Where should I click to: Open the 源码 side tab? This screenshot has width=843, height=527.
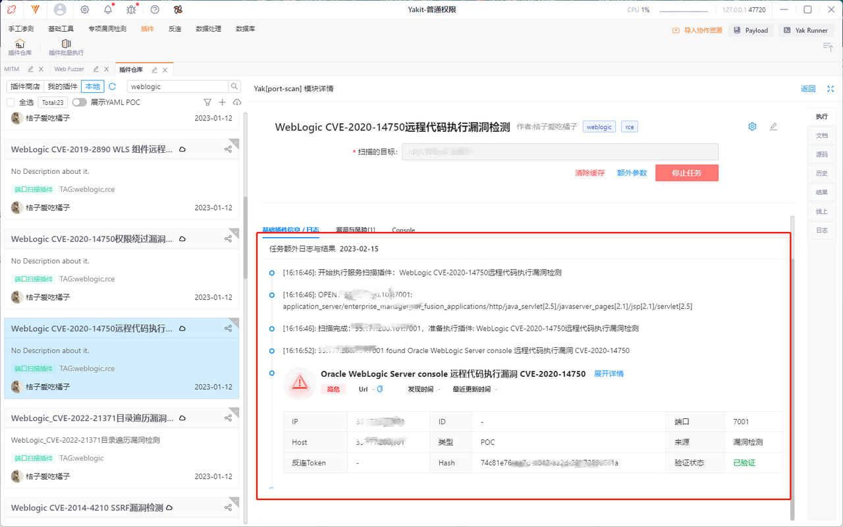click(x=822, y=155)
